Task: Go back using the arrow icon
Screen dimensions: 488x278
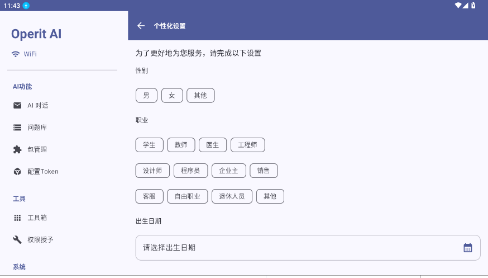Action: 141,26
